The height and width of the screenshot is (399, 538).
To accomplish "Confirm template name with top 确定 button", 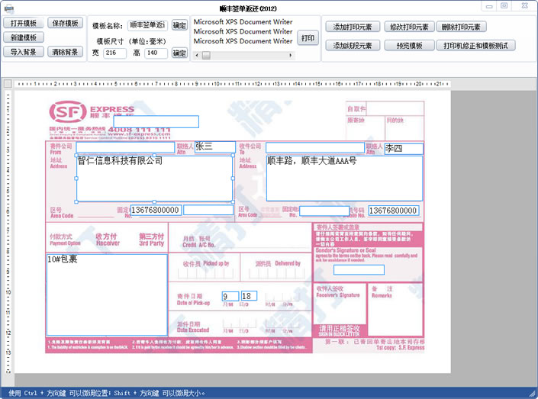I will click(179, 25).
